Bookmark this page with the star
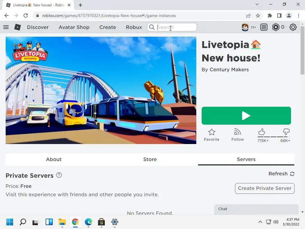The image size is (305, 229). point(258,16)
